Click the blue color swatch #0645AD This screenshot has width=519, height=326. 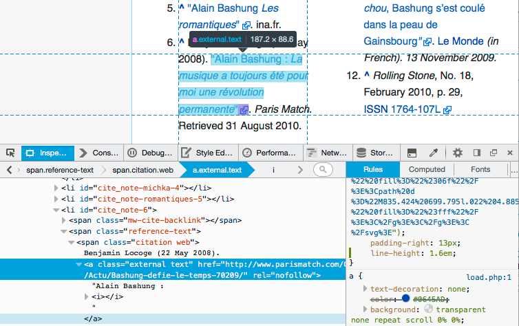(406, 299)
